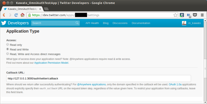Follow the Application Permission Model link
The image size is (207, 104).
pos(51,63)
